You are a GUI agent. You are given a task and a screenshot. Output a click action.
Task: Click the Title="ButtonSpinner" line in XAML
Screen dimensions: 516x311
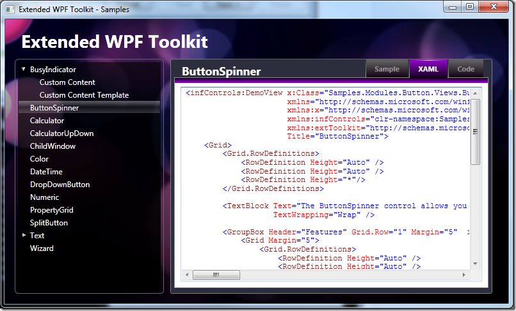tap(337, 136)
